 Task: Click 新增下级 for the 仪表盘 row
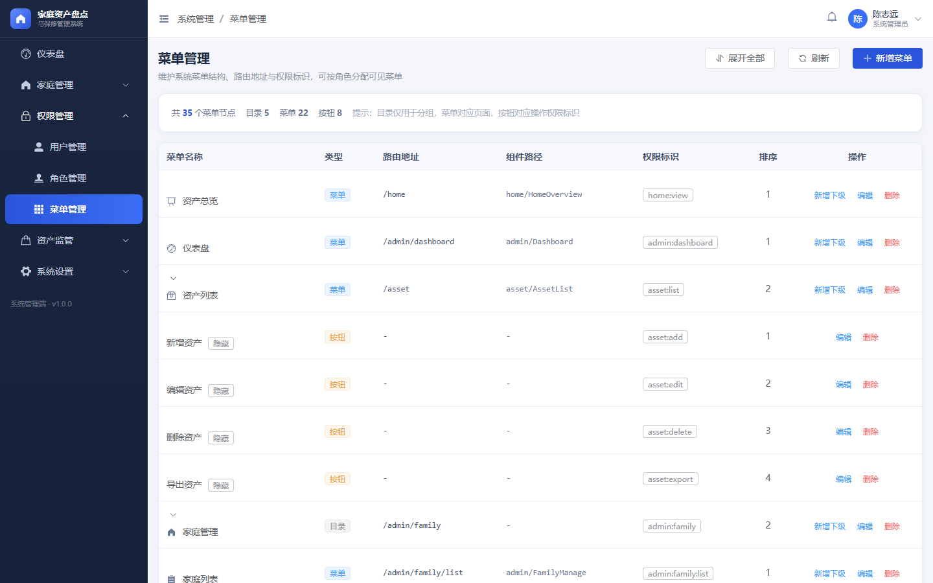(830, 243)
